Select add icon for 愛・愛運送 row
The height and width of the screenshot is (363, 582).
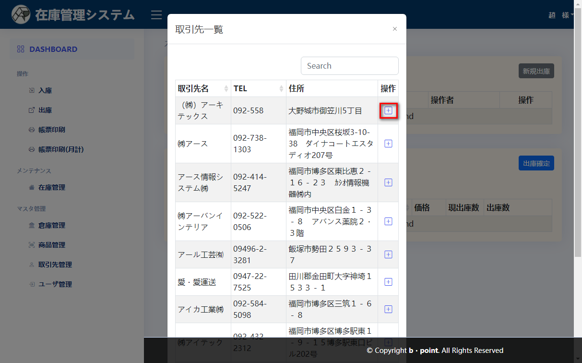click(388, 282)
